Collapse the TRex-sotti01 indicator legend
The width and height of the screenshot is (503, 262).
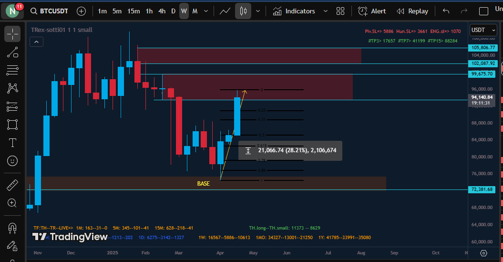(x=37, y=42)
